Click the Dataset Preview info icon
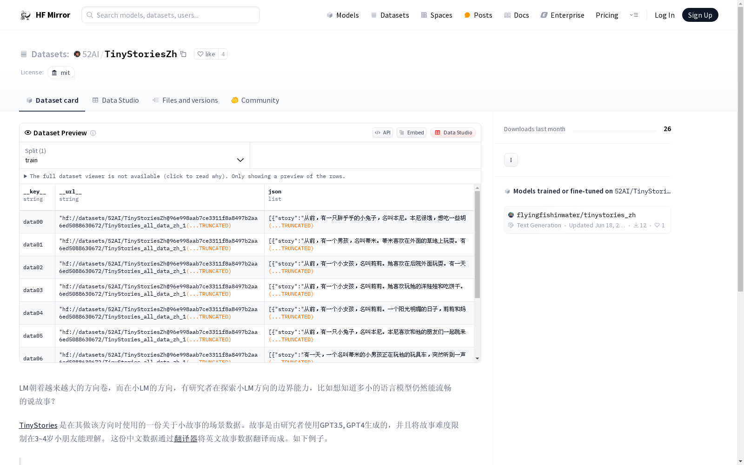The width and height of the screenshot is (744, 465). click(93, 133)
